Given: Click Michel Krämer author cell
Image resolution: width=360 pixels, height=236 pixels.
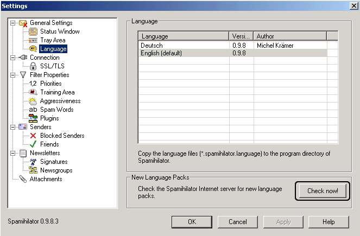Looking at the screenshot, I should point(275,46).
